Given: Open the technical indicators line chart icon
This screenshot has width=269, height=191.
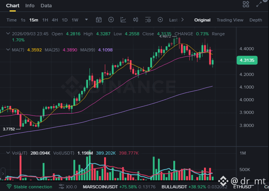Looking at the screenshot, I should [x=123, y=20].
